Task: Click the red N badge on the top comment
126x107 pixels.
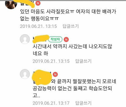Action: 38,3
